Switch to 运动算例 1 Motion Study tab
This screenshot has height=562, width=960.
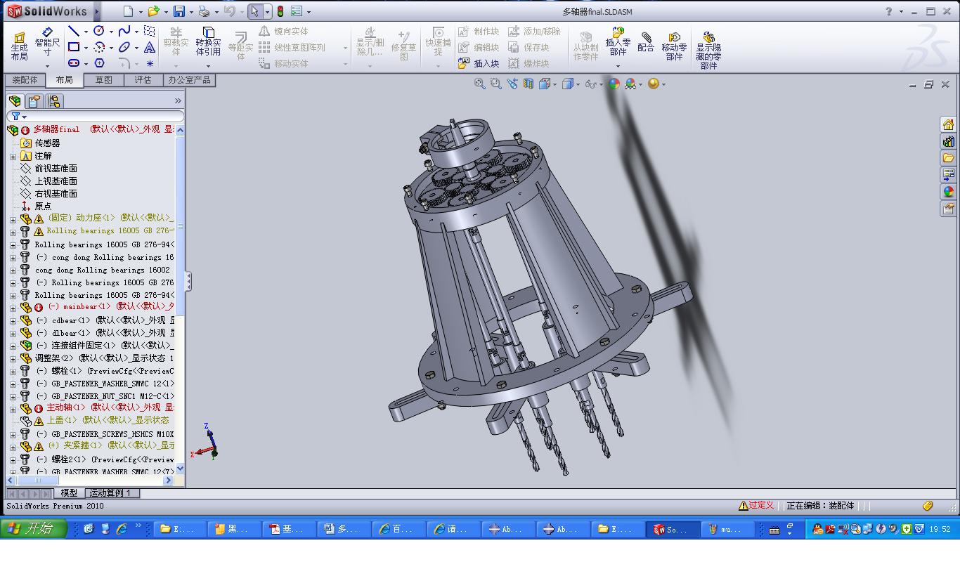tap(112, 493)
